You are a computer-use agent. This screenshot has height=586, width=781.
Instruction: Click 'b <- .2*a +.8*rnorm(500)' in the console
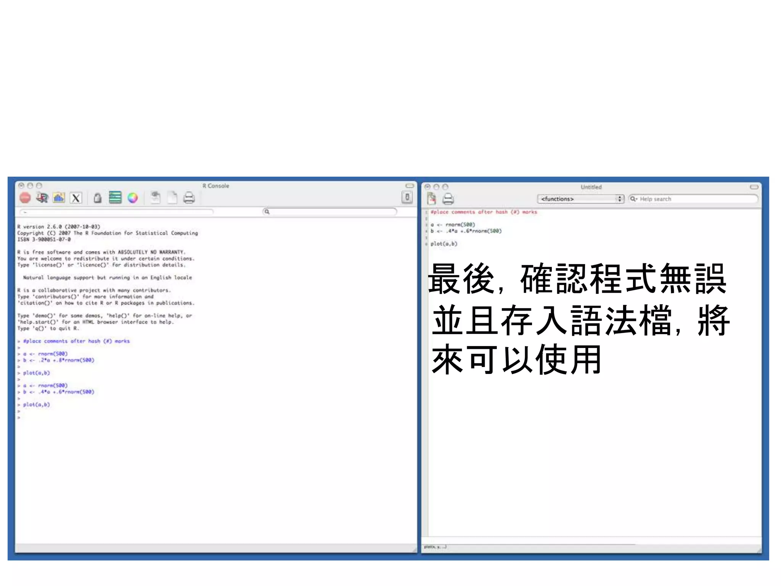59,360
